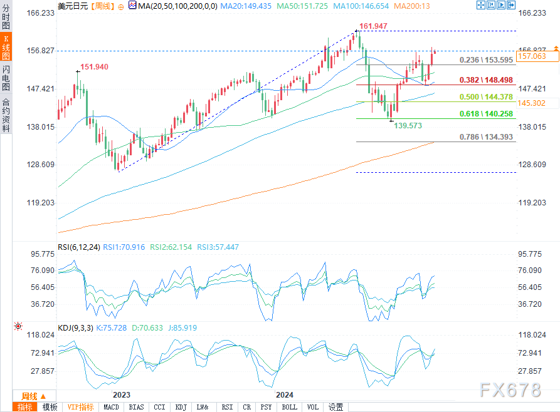The image size is (560, 412).
Task: Click the jump-to-start chart icon
Action: point(491,5)
